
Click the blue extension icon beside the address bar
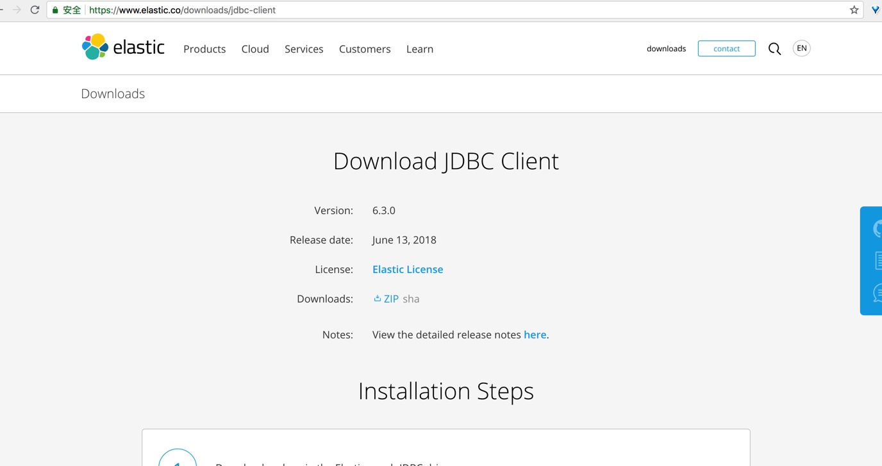click(x=876, y=10)
